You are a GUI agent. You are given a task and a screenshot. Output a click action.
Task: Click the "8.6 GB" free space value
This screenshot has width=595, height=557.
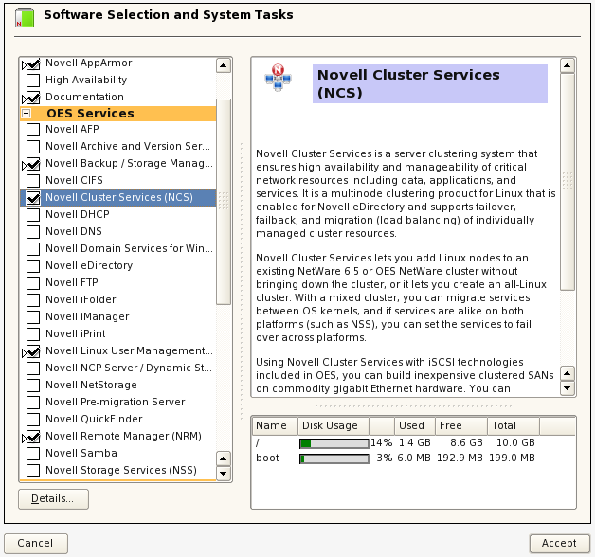466,442
